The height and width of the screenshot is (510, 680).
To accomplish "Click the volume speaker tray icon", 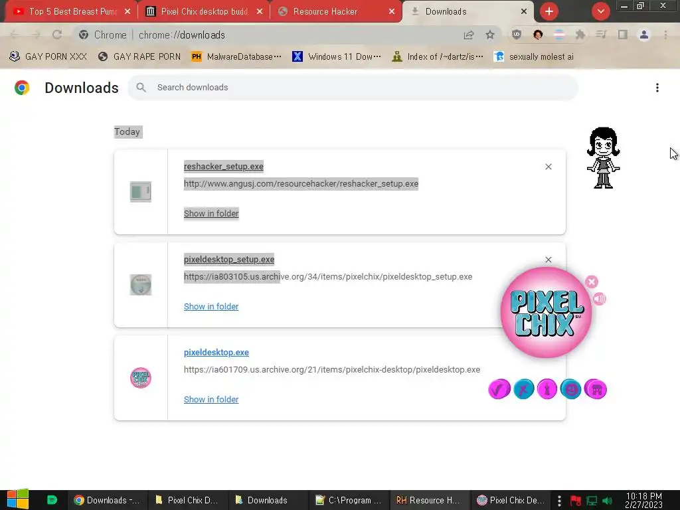I will 607,501.
